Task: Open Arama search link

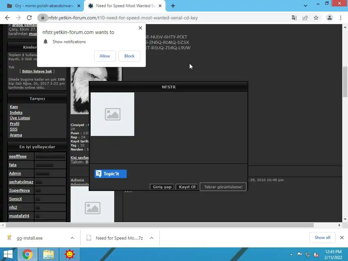Action: pos(16,135)
